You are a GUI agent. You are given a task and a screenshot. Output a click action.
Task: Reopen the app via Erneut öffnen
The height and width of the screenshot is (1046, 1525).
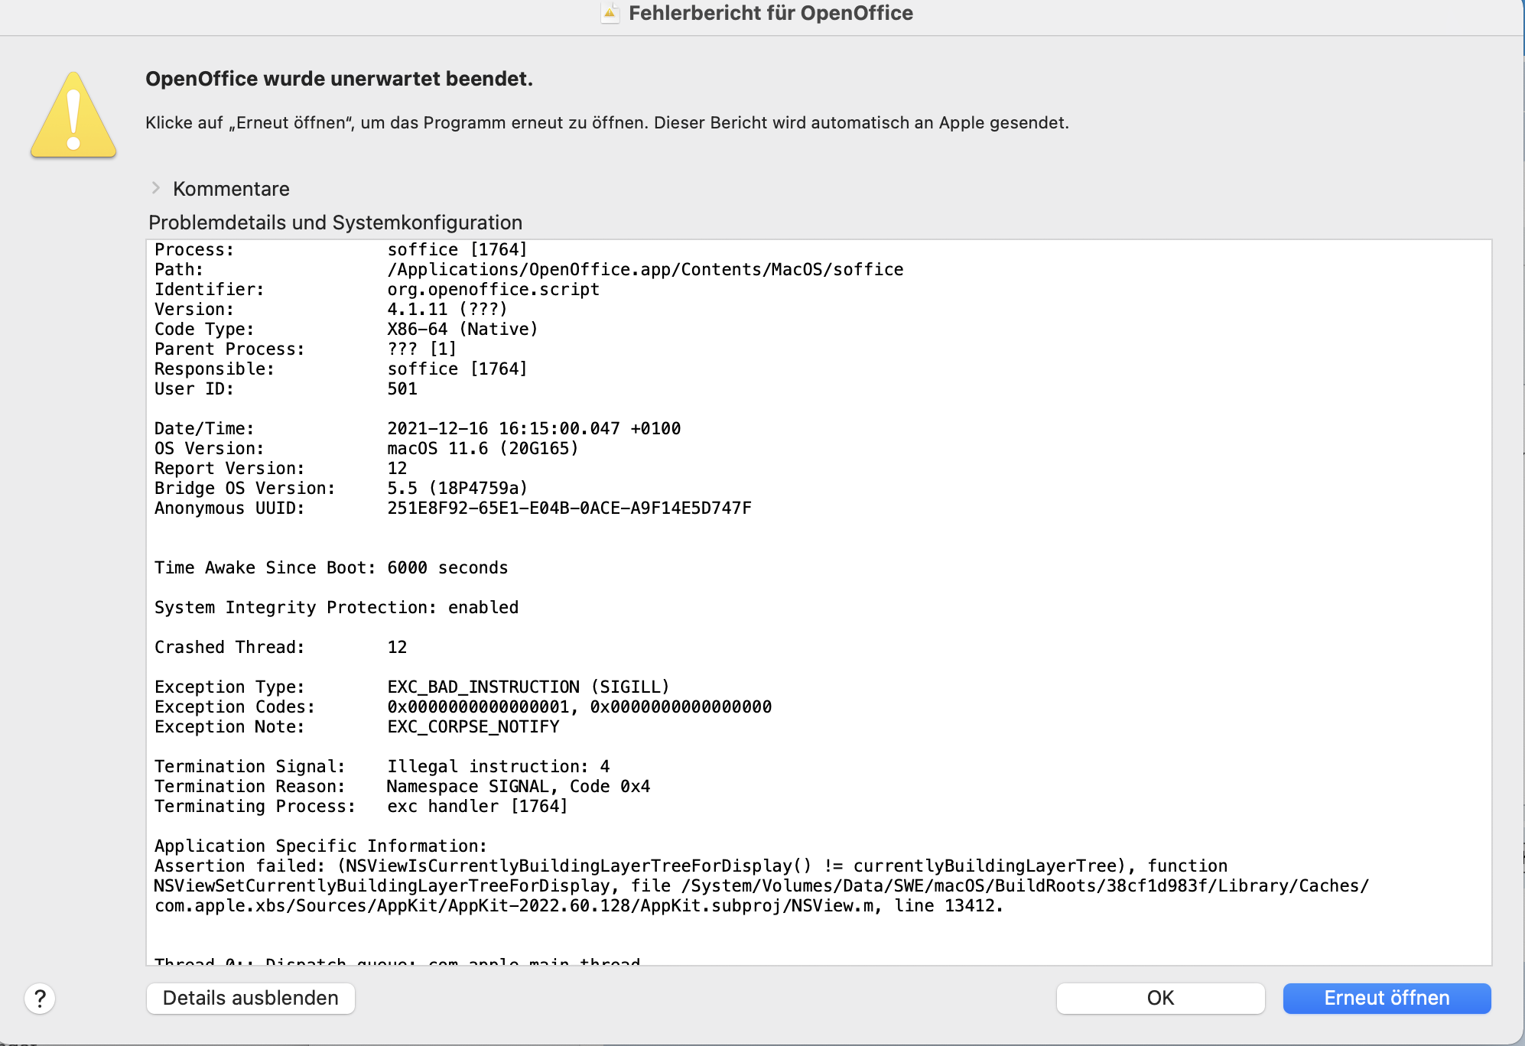[1386, 999]
